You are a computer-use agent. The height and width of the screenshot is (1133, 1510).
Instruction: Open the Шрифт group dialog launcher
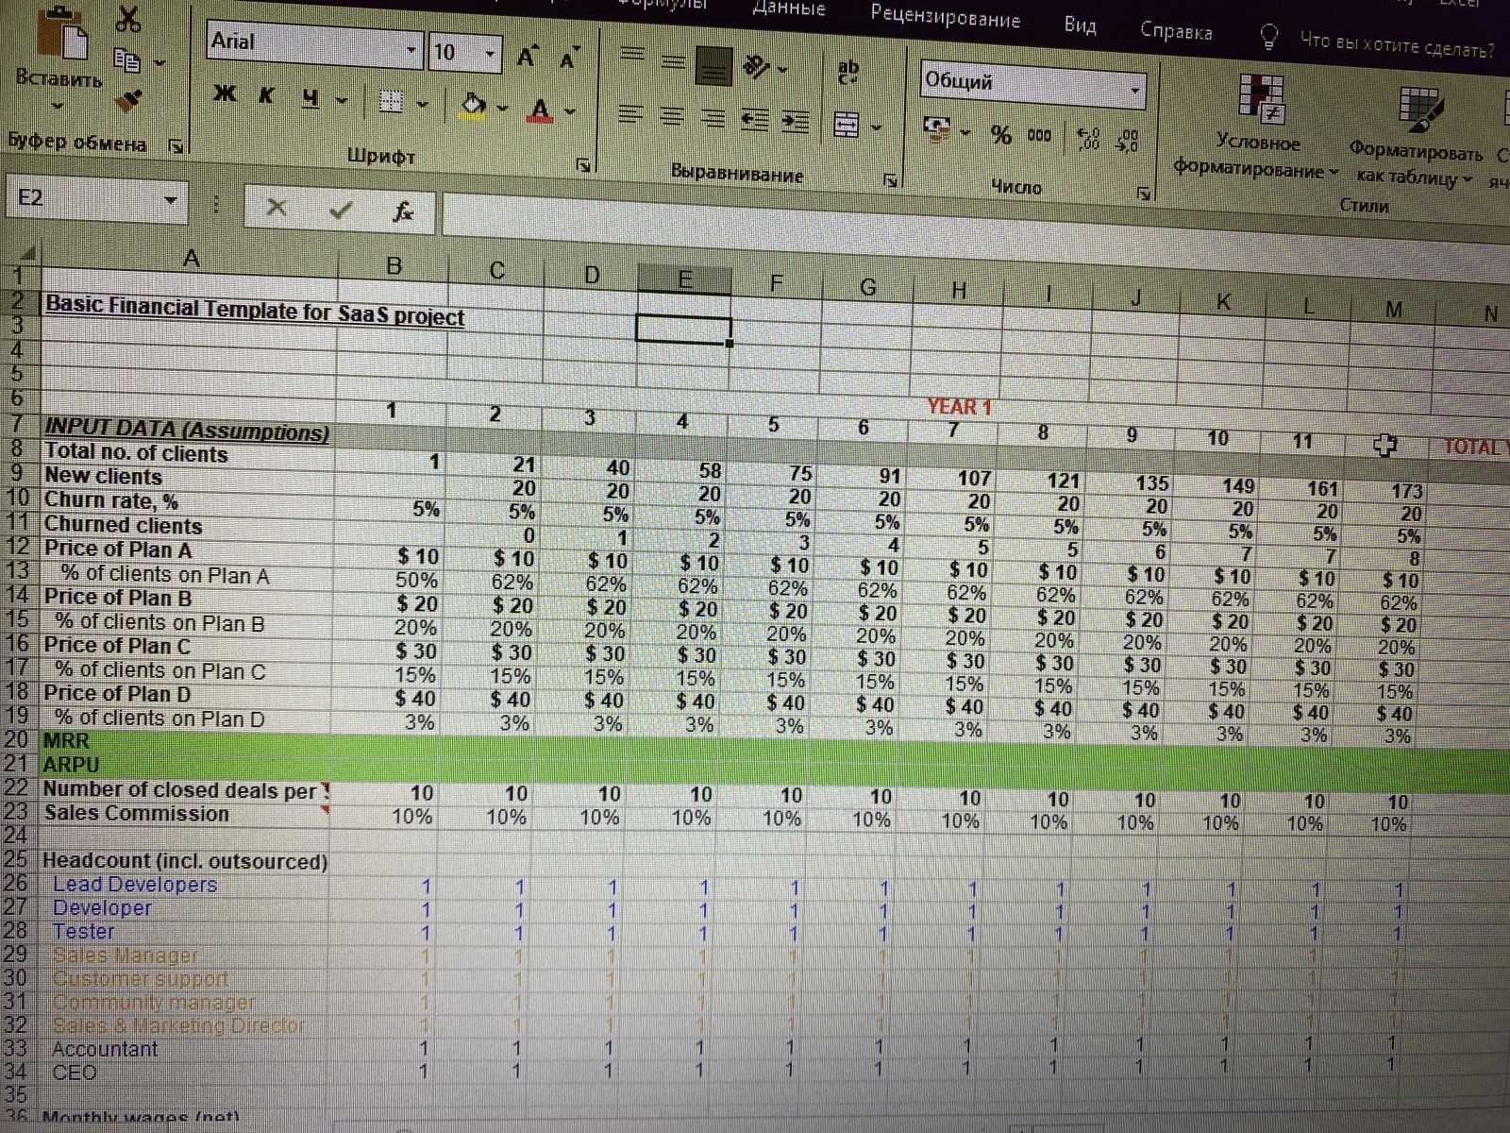pyautogui.click(x=584, y=164)
